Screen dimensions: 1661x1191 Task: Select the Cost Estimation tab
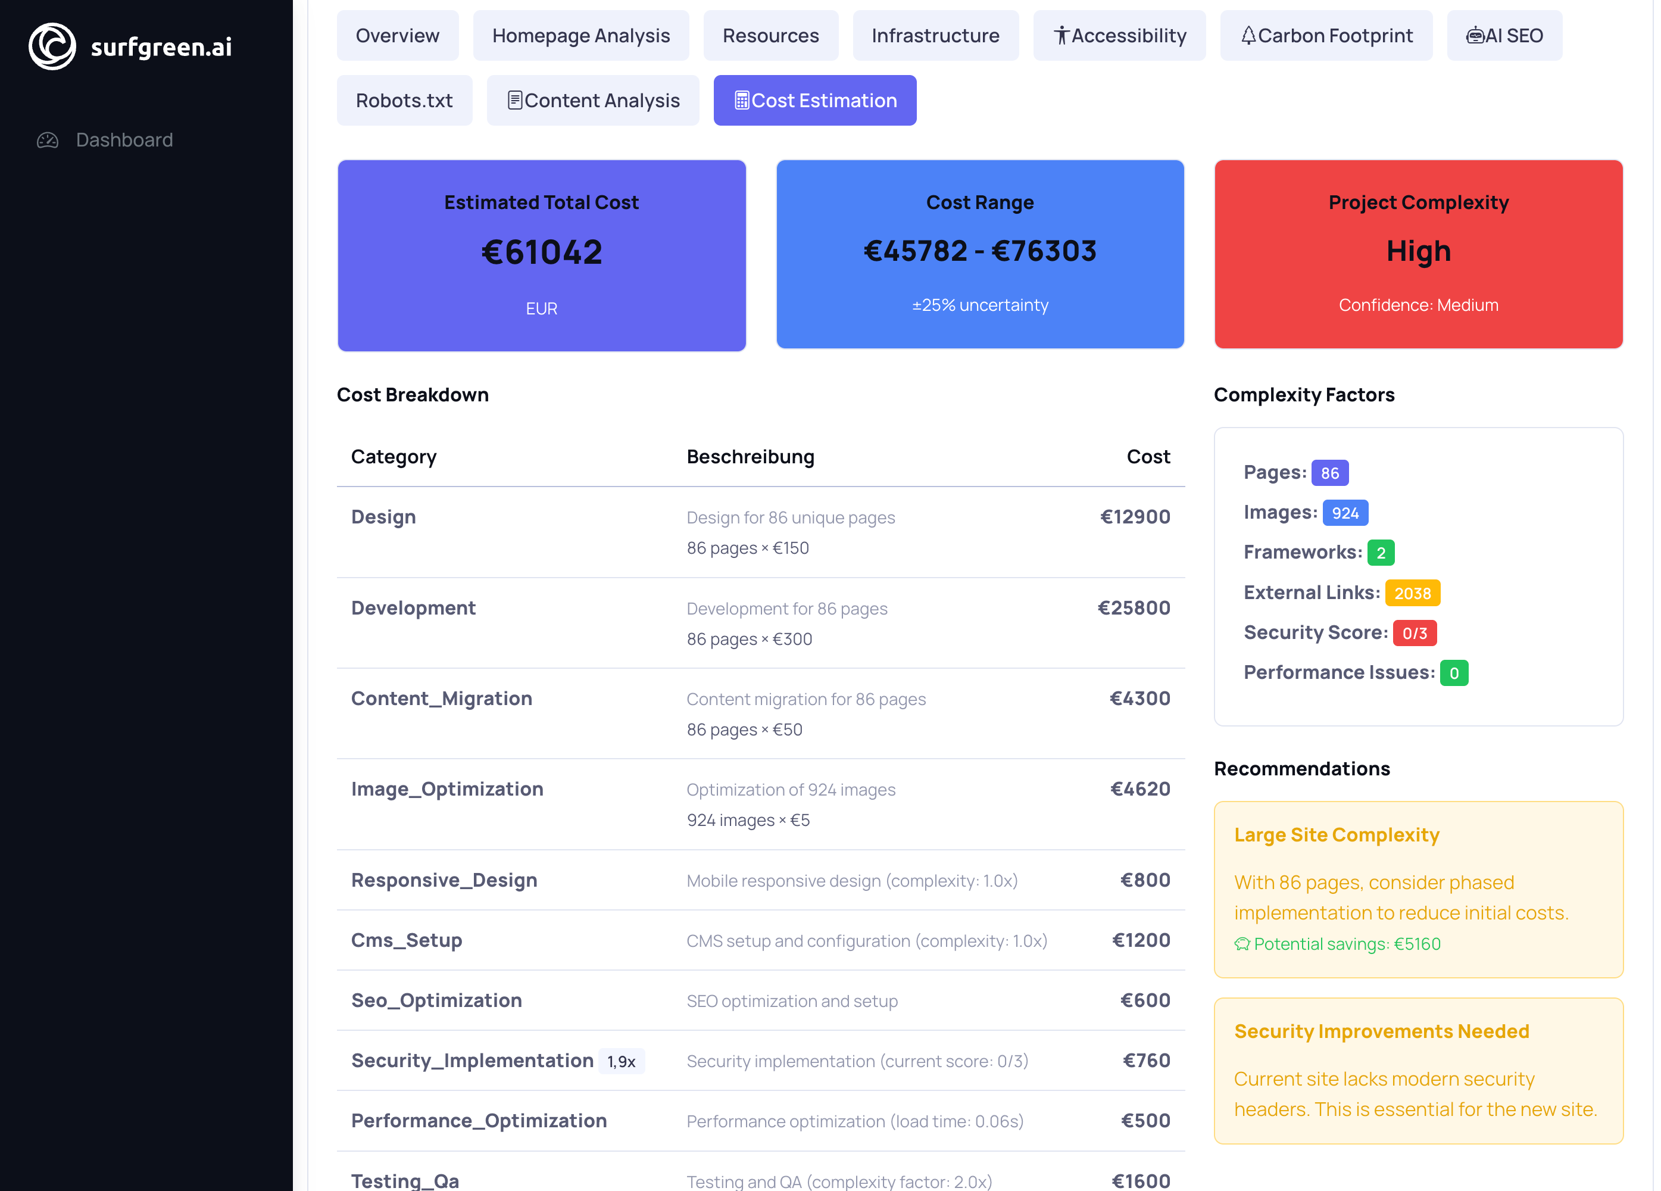[815, 101]
